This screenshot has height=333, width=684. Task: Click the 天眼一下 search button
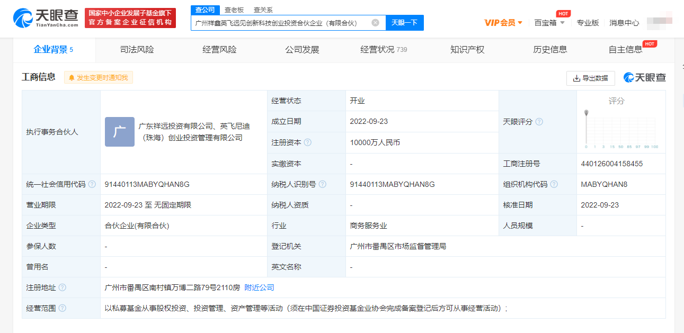404,23
